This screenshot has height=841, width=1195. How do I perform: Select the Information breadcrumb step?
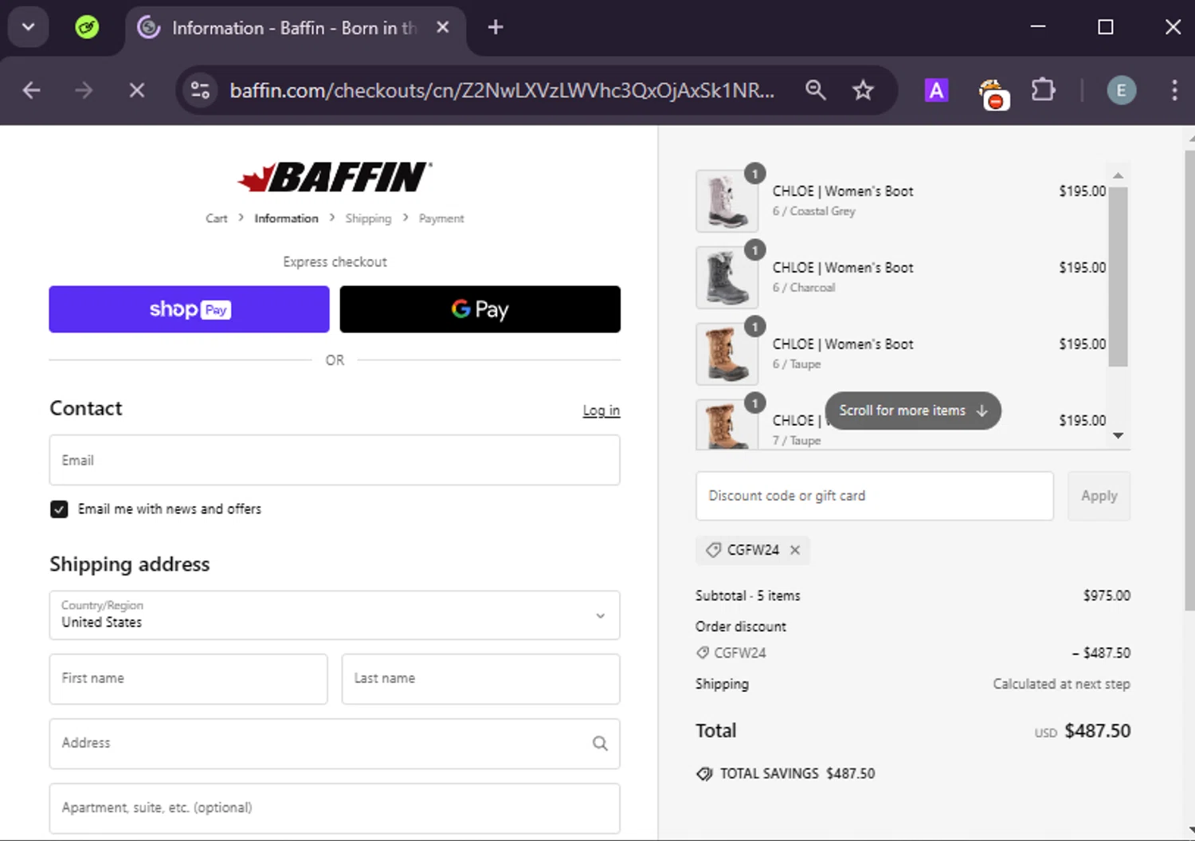click(x=286, y=218)
